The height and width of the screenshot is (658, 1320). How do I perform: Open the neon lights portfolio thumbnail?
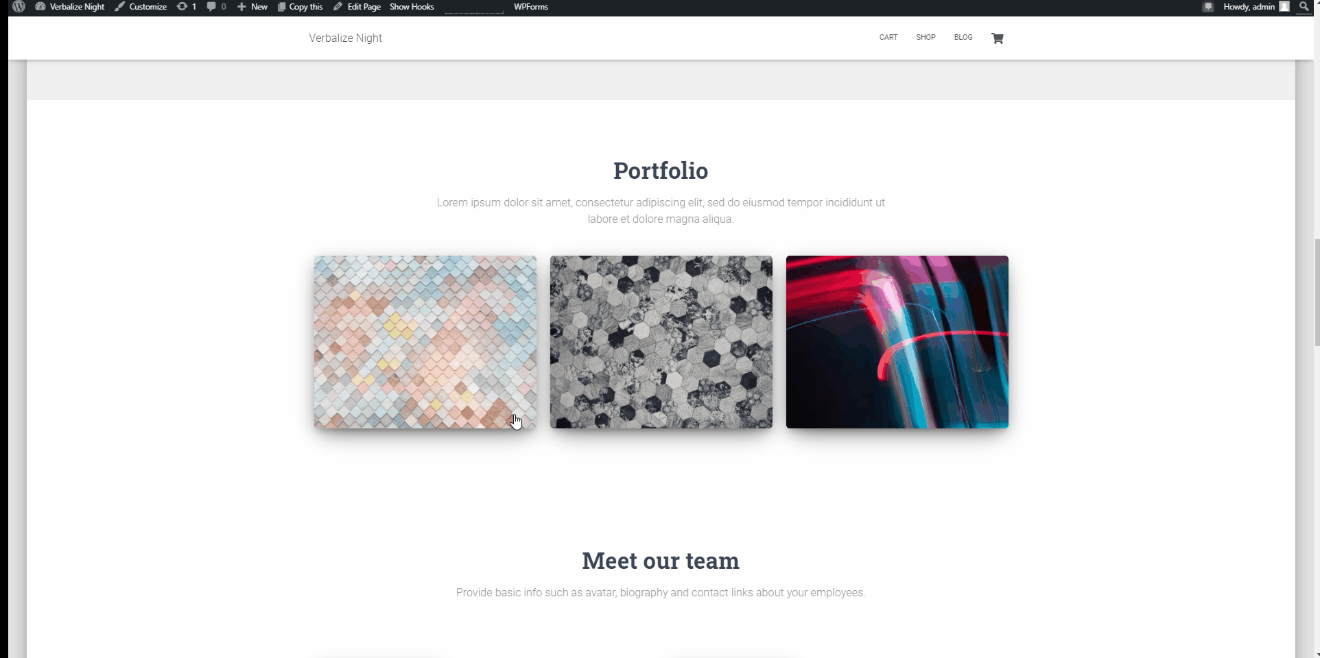897,342
